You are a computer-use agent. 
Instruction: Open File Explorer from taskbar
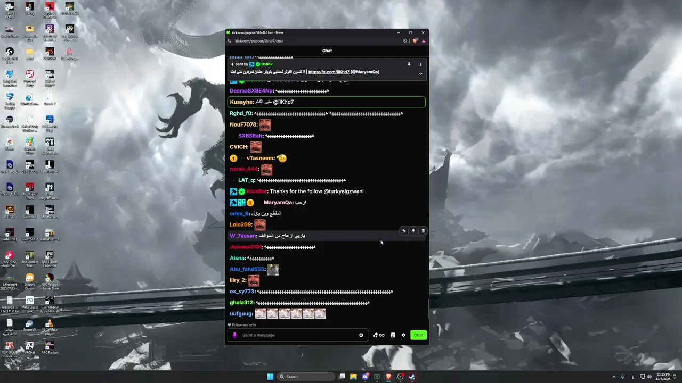point(353,377)
